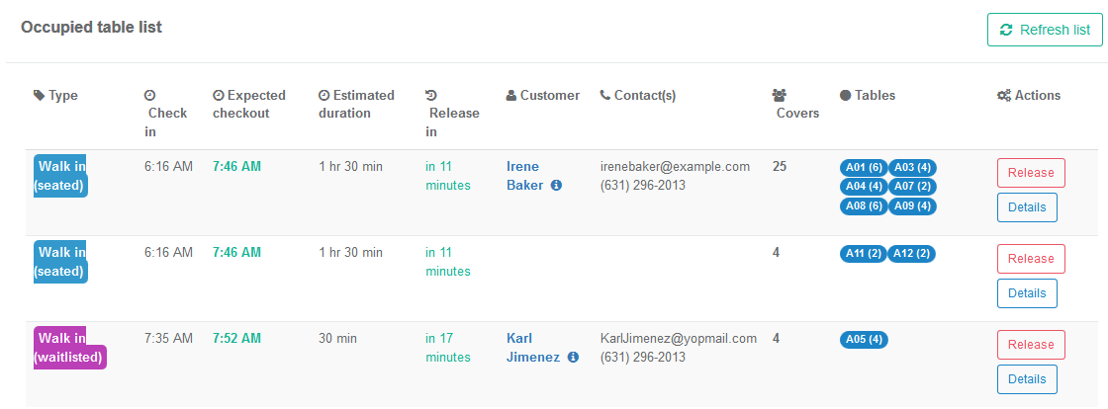The image size is (1108, 409).
Task: Click the refresh icon in Refresh list button
Action: [x=1006, y=30]
